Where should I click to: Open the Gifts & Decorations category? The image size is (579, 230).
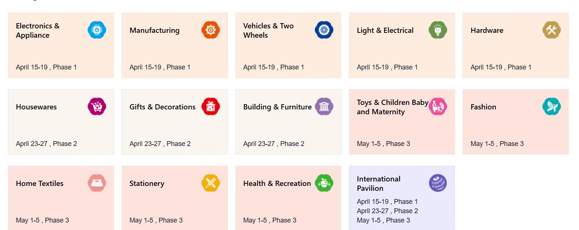click(162, 107)
